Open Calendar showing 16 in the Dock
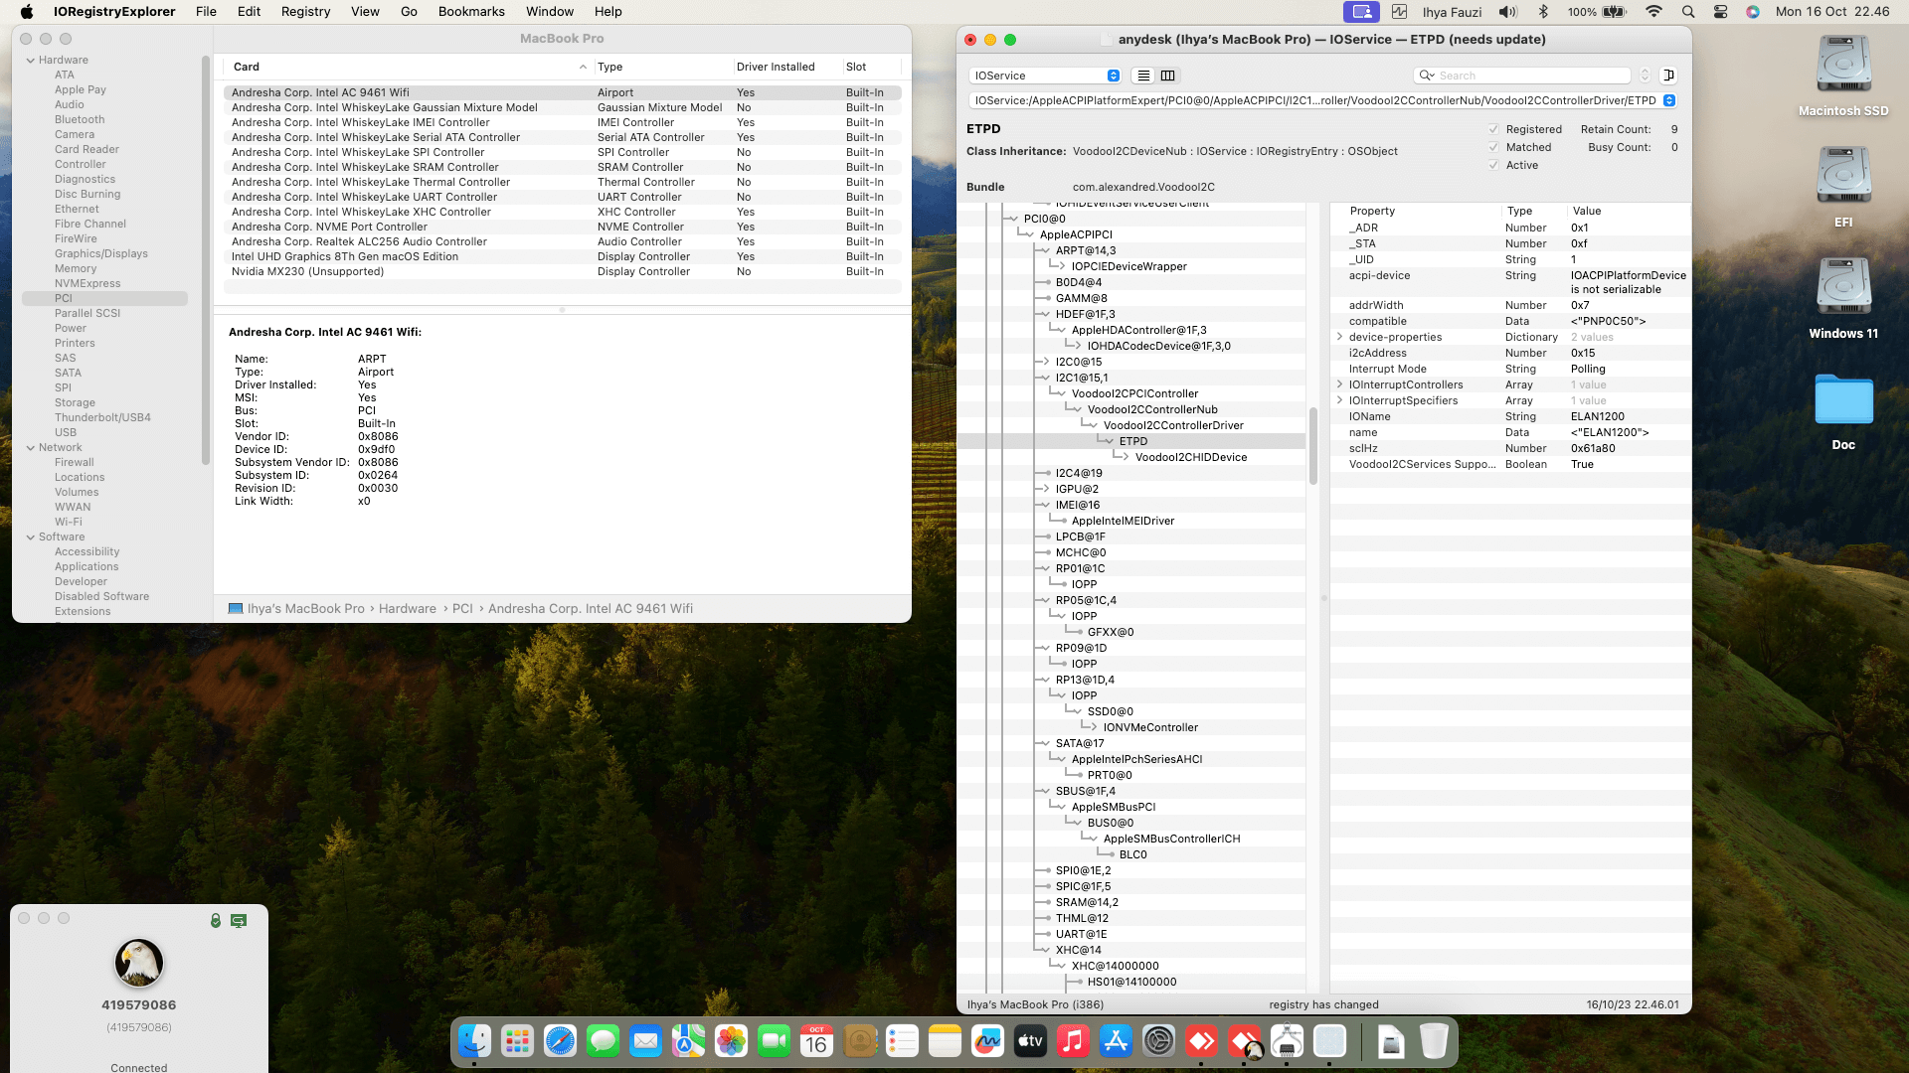 [816, 1041]
